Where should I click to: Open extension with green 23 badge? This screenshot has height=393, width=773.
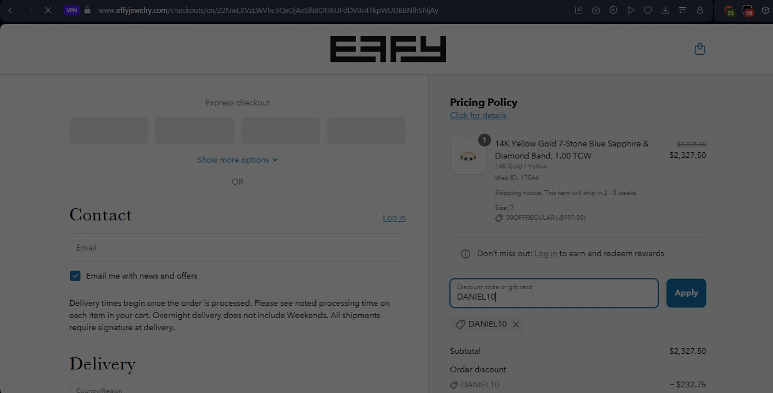point(729,11)
